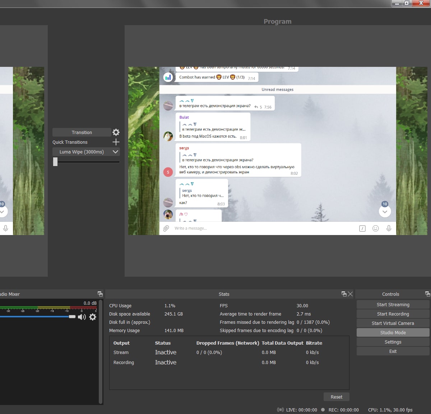The width and height of the screenshot is (431, 414).
Task: Click the transition T-bar slider handle
Action: (55, 162)
